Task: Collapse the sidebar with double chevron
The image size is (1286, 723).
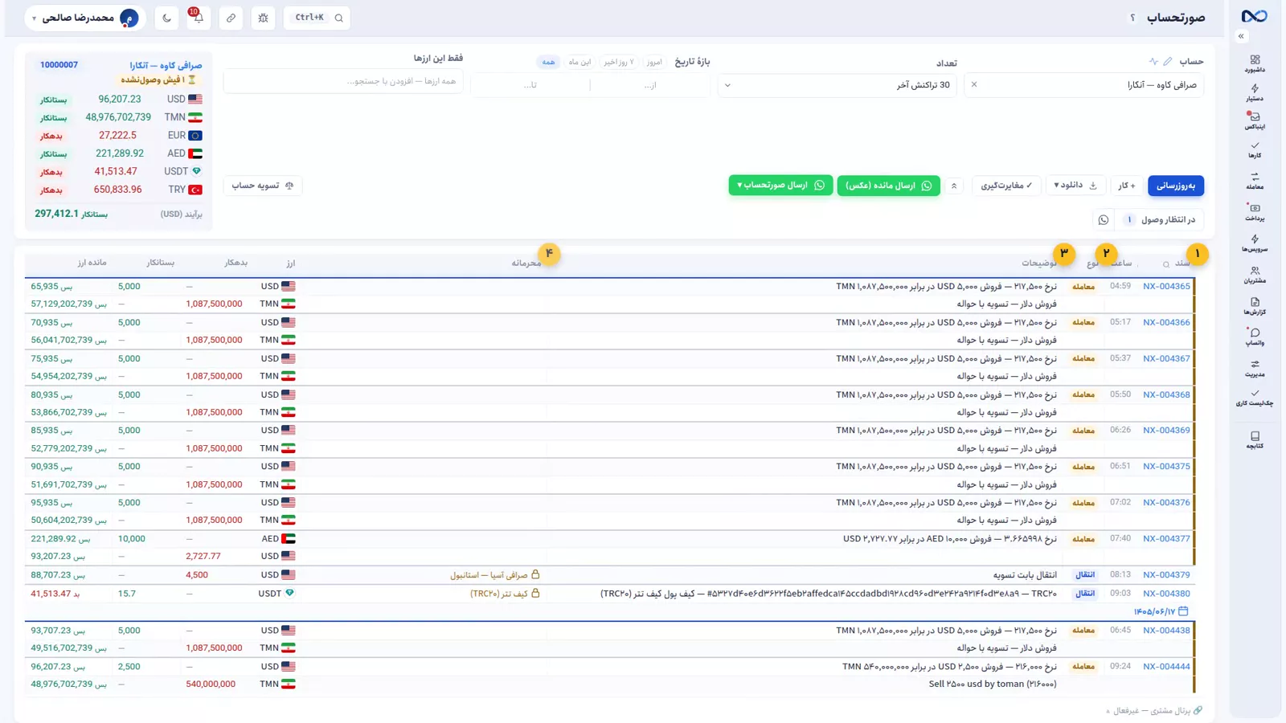Action: tap(1241, 36)
